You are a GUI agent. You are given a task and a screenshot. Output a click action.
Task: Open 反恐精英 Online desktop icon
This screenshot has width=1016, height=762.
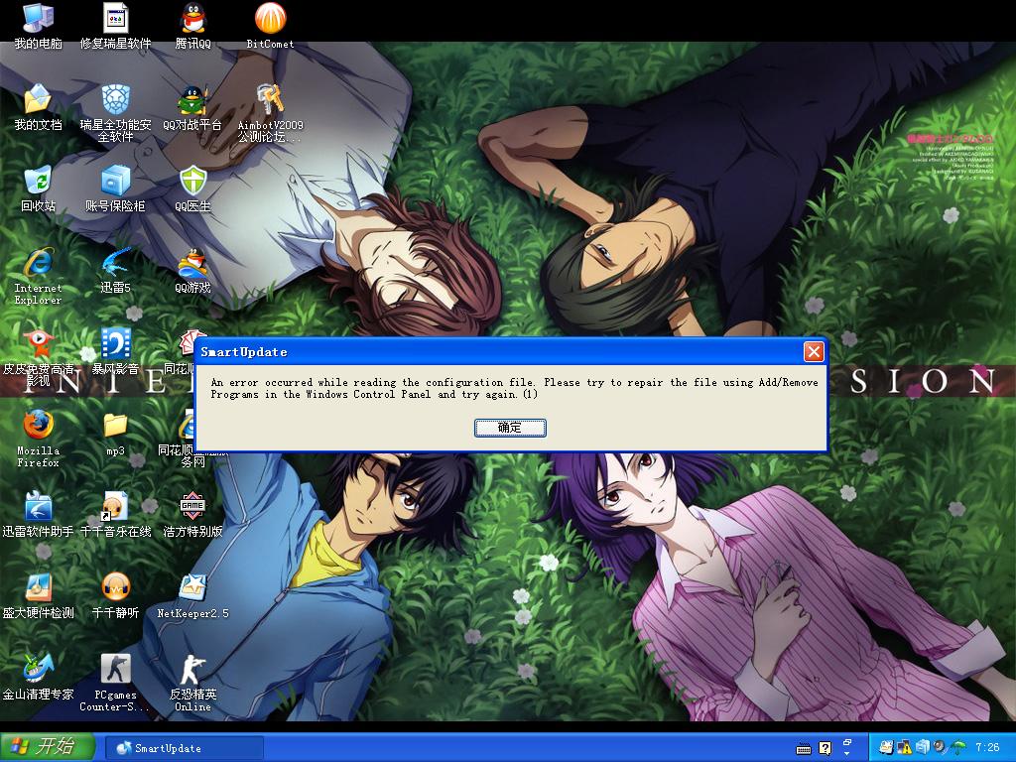coord(192,683)
